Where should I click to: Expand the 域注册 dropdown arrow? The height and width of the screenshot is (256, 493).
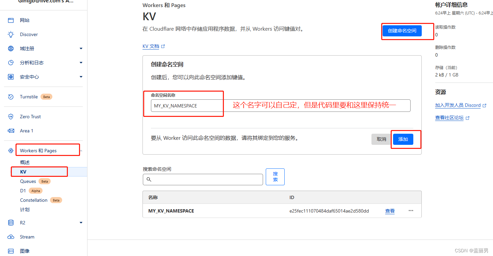click(81, 49)
